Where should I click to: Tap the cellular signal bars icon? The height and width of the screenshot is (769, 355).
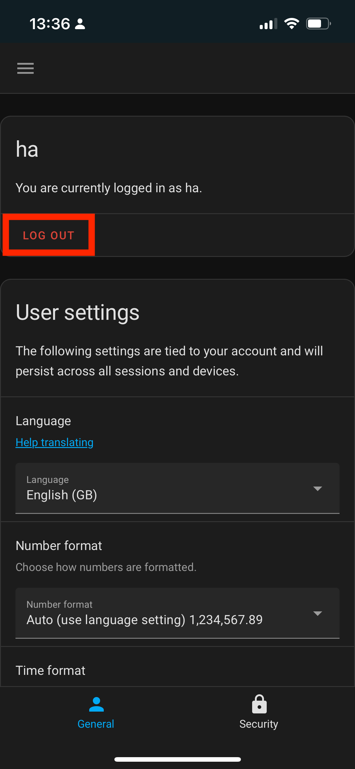(268, 24)
